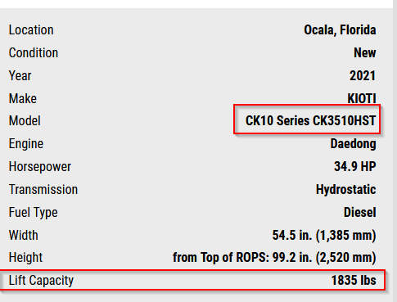The width and height of the screenshot is (397, 302).
Task: Click the Location label
Action: click(31, 30)
